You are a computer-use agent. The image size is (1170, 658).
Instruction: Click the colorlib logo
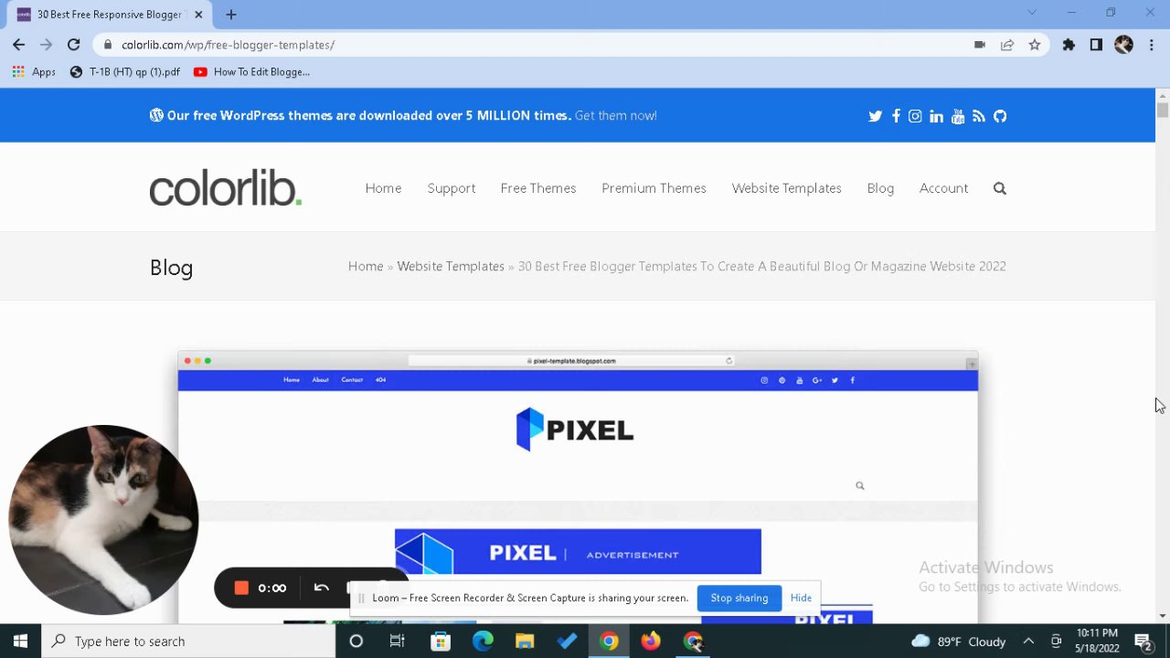point(226,187)
